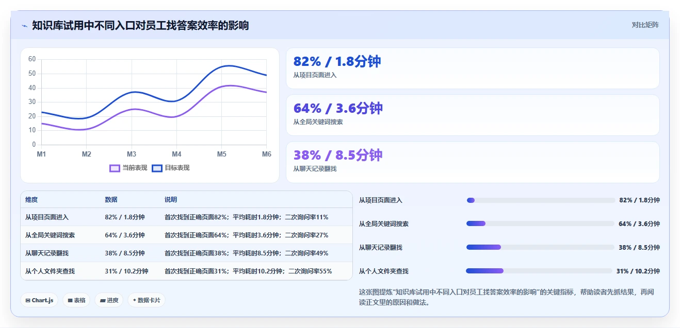Viewport: 680px width, 328px height.
Task: Select table cell 从聊天记录翻找
Action: (47, 253)
